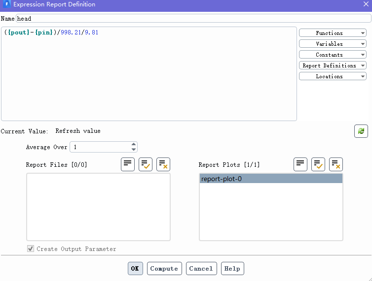Click the Fluent app icon in title bar
The height and width of the screenshot is (281, 372).
tap(7, 4)
